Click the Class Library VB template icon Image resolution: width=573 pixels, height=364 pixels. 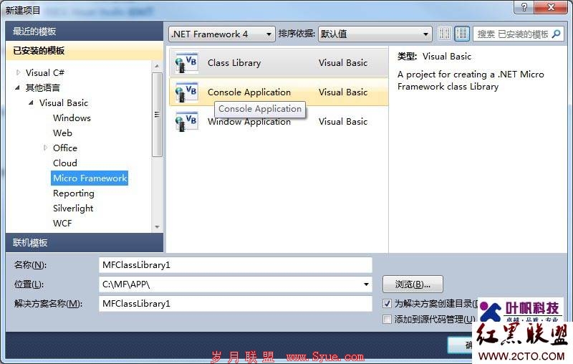(x=186, y=63)
